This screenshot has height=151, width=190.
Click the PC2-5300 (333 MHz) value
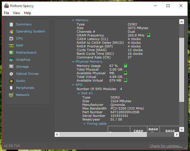[x=127, y=108]
